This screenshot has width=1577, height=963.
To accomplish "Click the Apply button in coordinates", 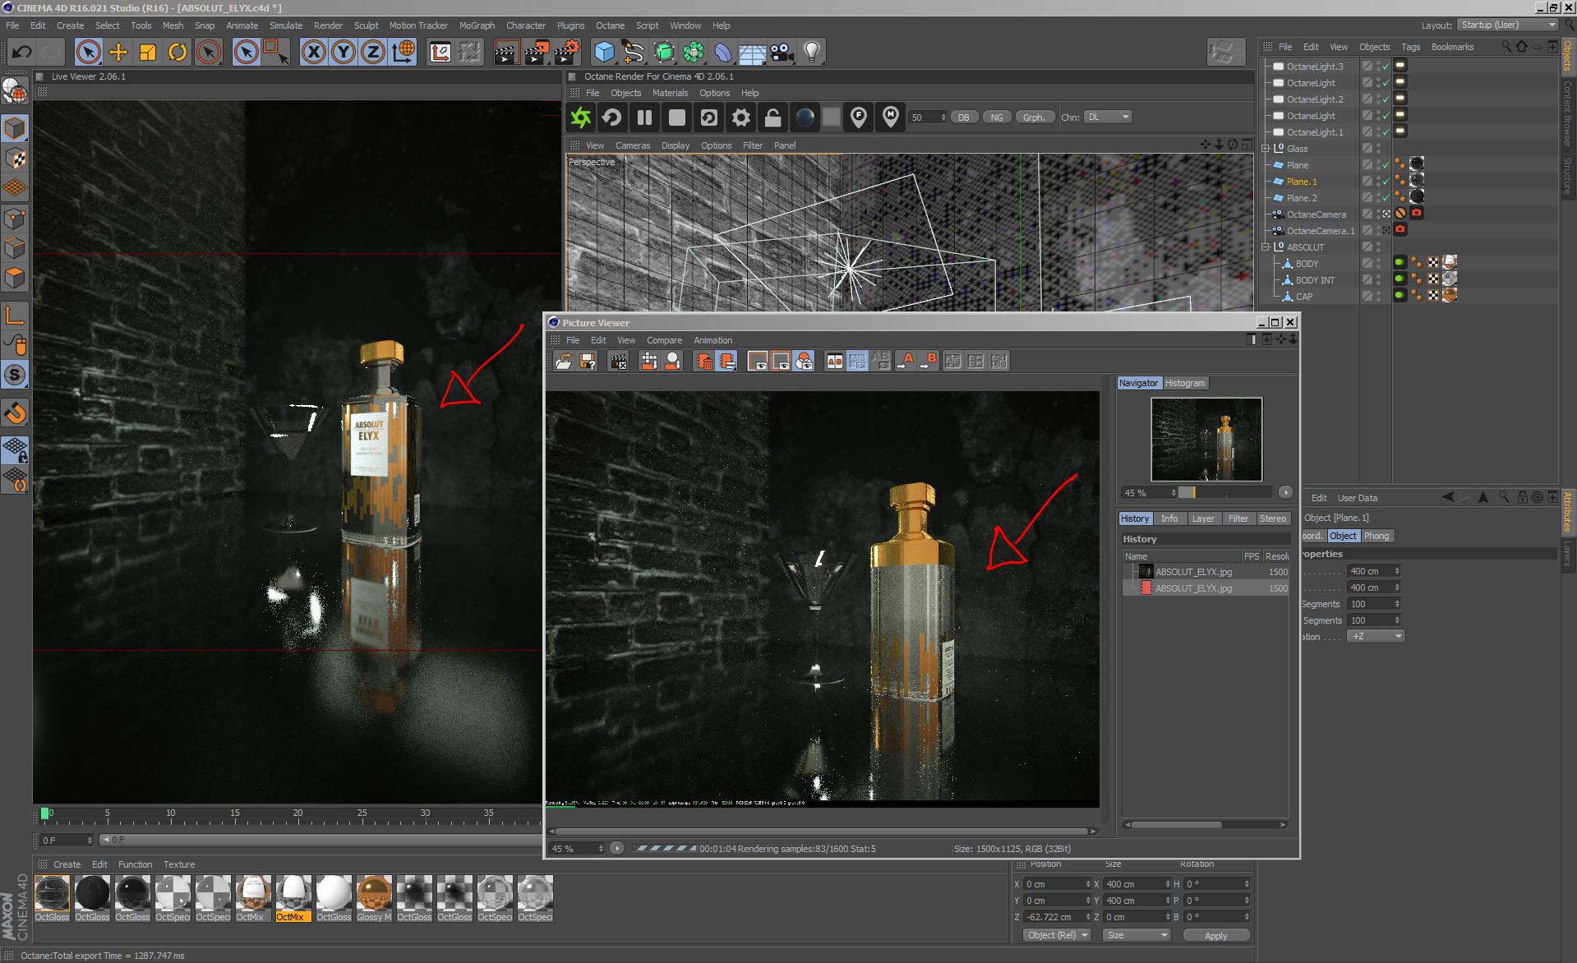I will [1216, 935].
